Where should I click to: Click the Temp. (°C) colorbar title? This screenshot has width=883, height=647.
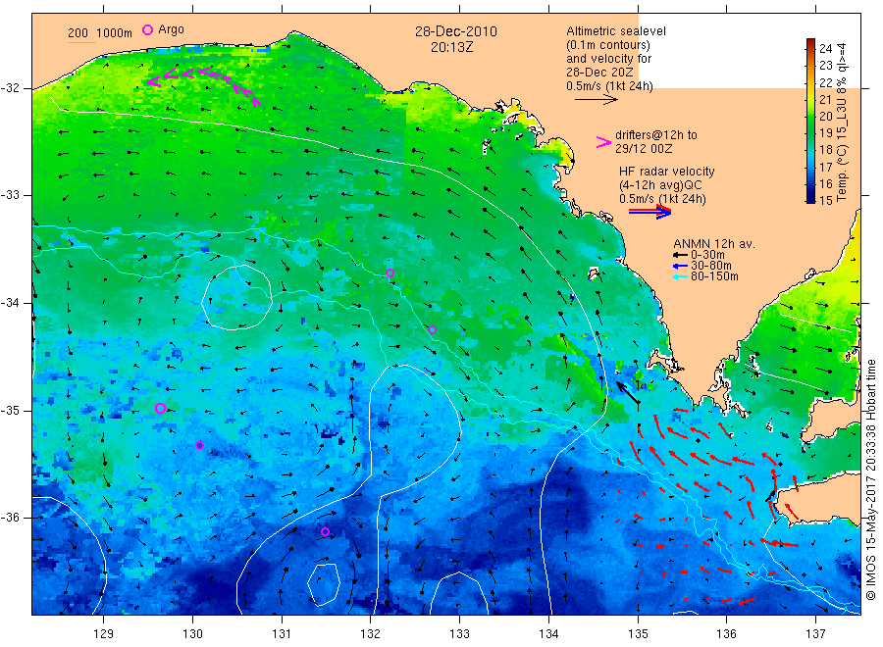click(842, 123)
